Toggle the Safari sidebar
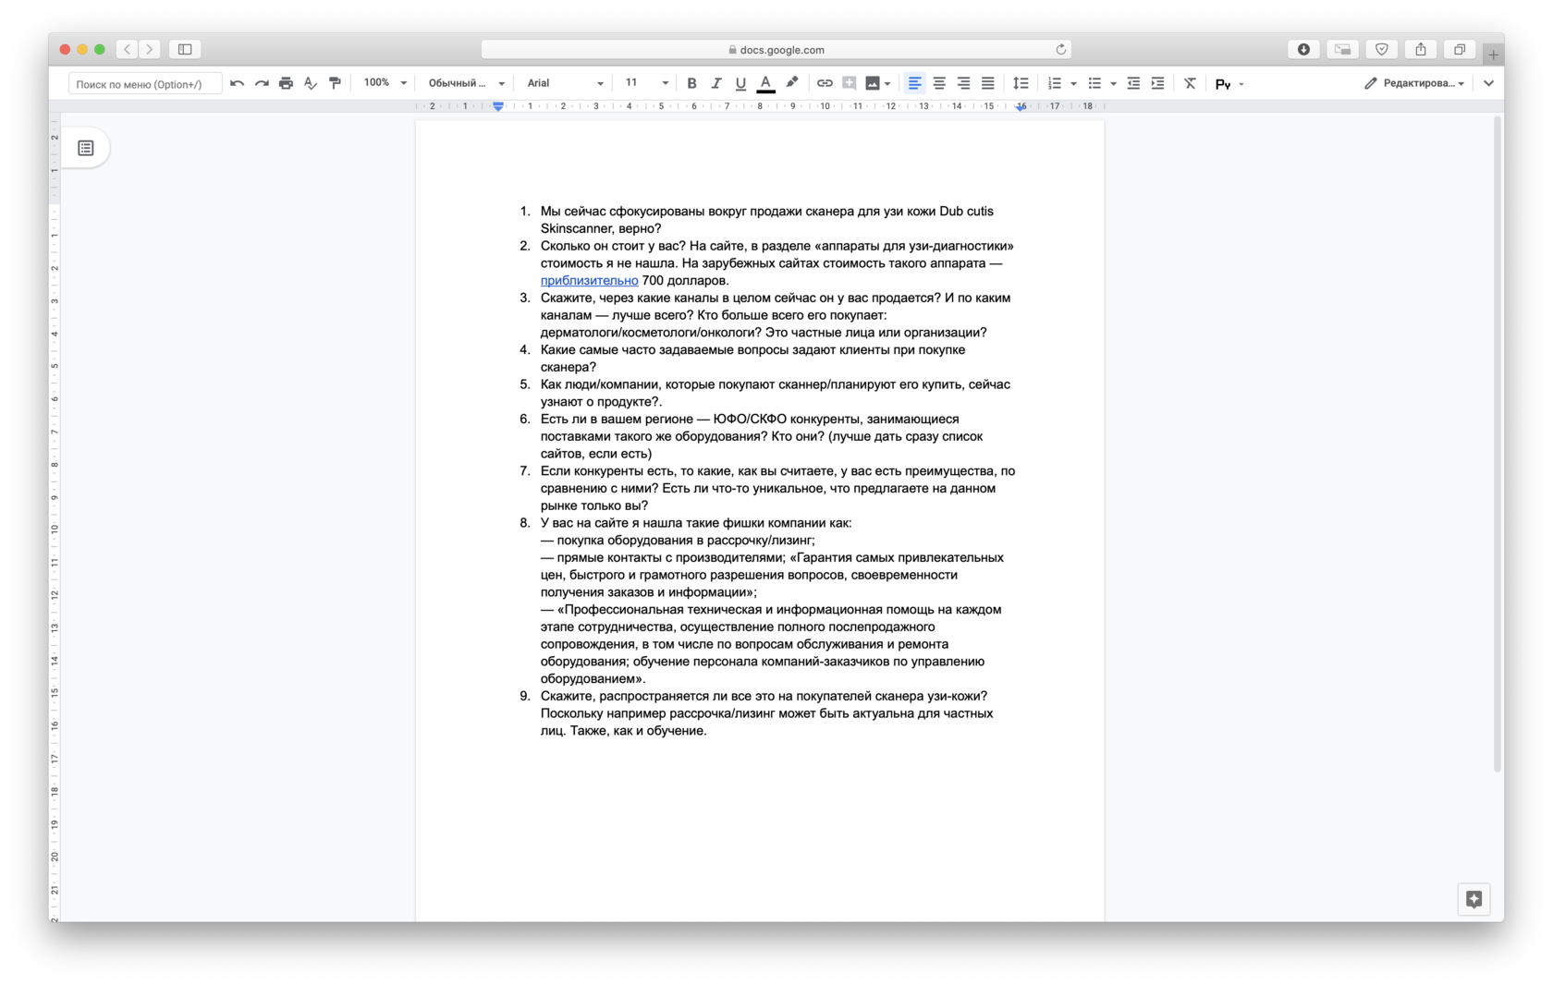This screenshot has width=1553, height=986. coord(185,49)
